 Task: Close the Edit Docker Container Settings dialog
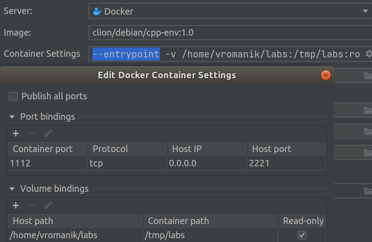click(325, 75)
